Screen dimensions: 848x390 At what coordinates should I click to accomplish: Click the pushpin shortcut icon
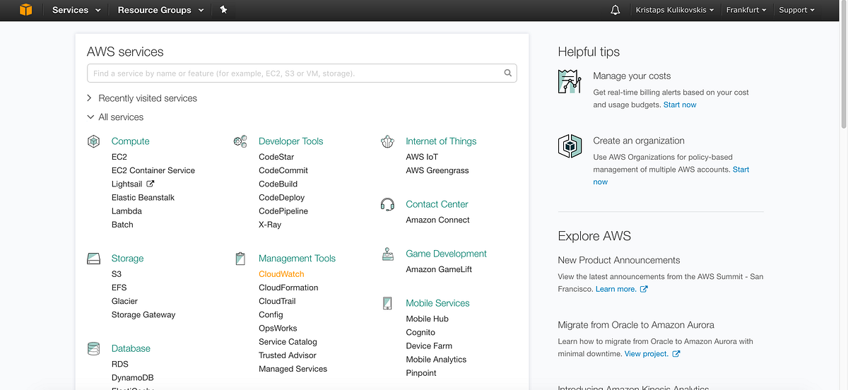point(223,10)
